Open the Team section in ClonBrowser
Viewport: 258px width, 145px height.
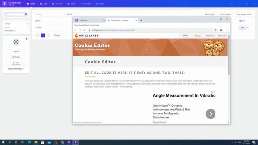pyautogui.click(x=72, y=4)
